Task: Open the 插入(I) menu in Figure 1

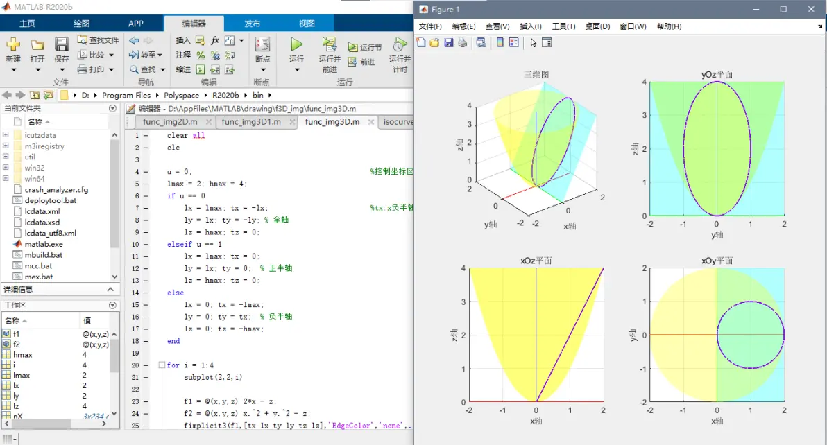Action: (530, 26)
